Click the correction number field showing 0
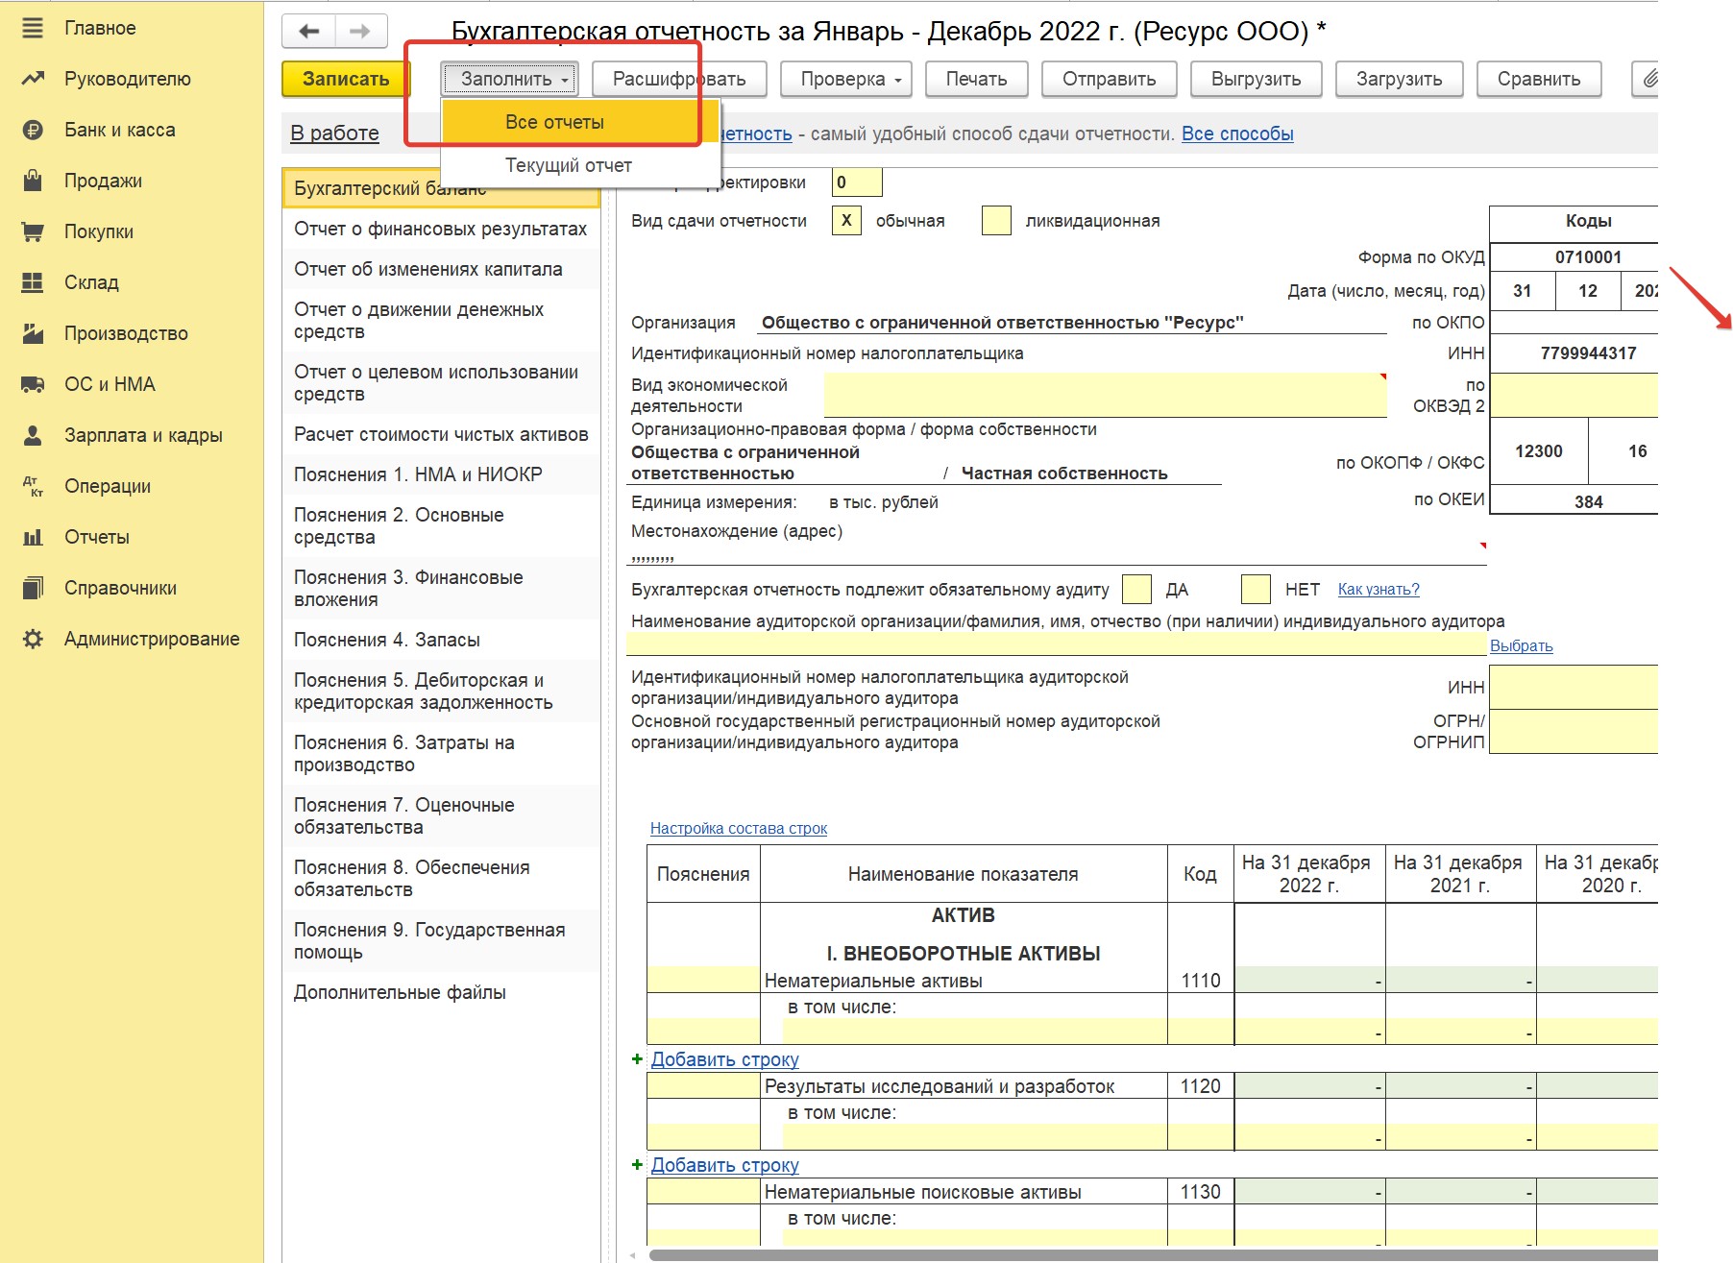 tap(857, 182)
